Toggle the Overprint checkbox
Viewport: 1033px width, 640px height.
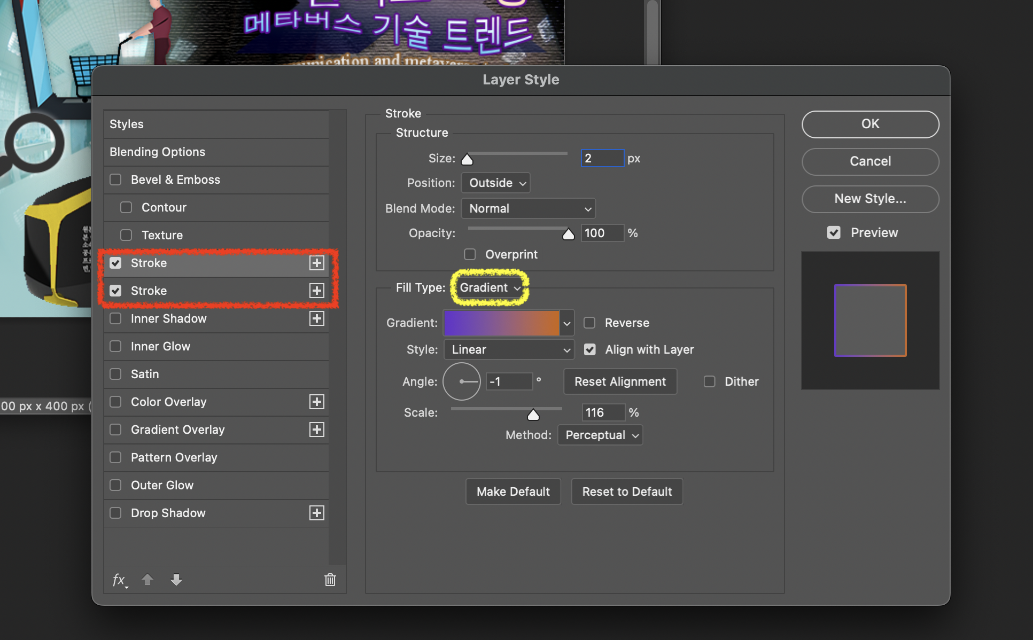pos(470,254)
